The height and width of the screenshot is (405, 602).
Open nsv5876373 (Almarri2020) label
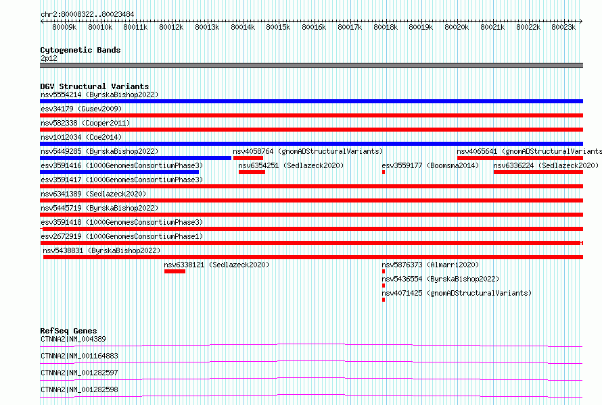[430, 265]
